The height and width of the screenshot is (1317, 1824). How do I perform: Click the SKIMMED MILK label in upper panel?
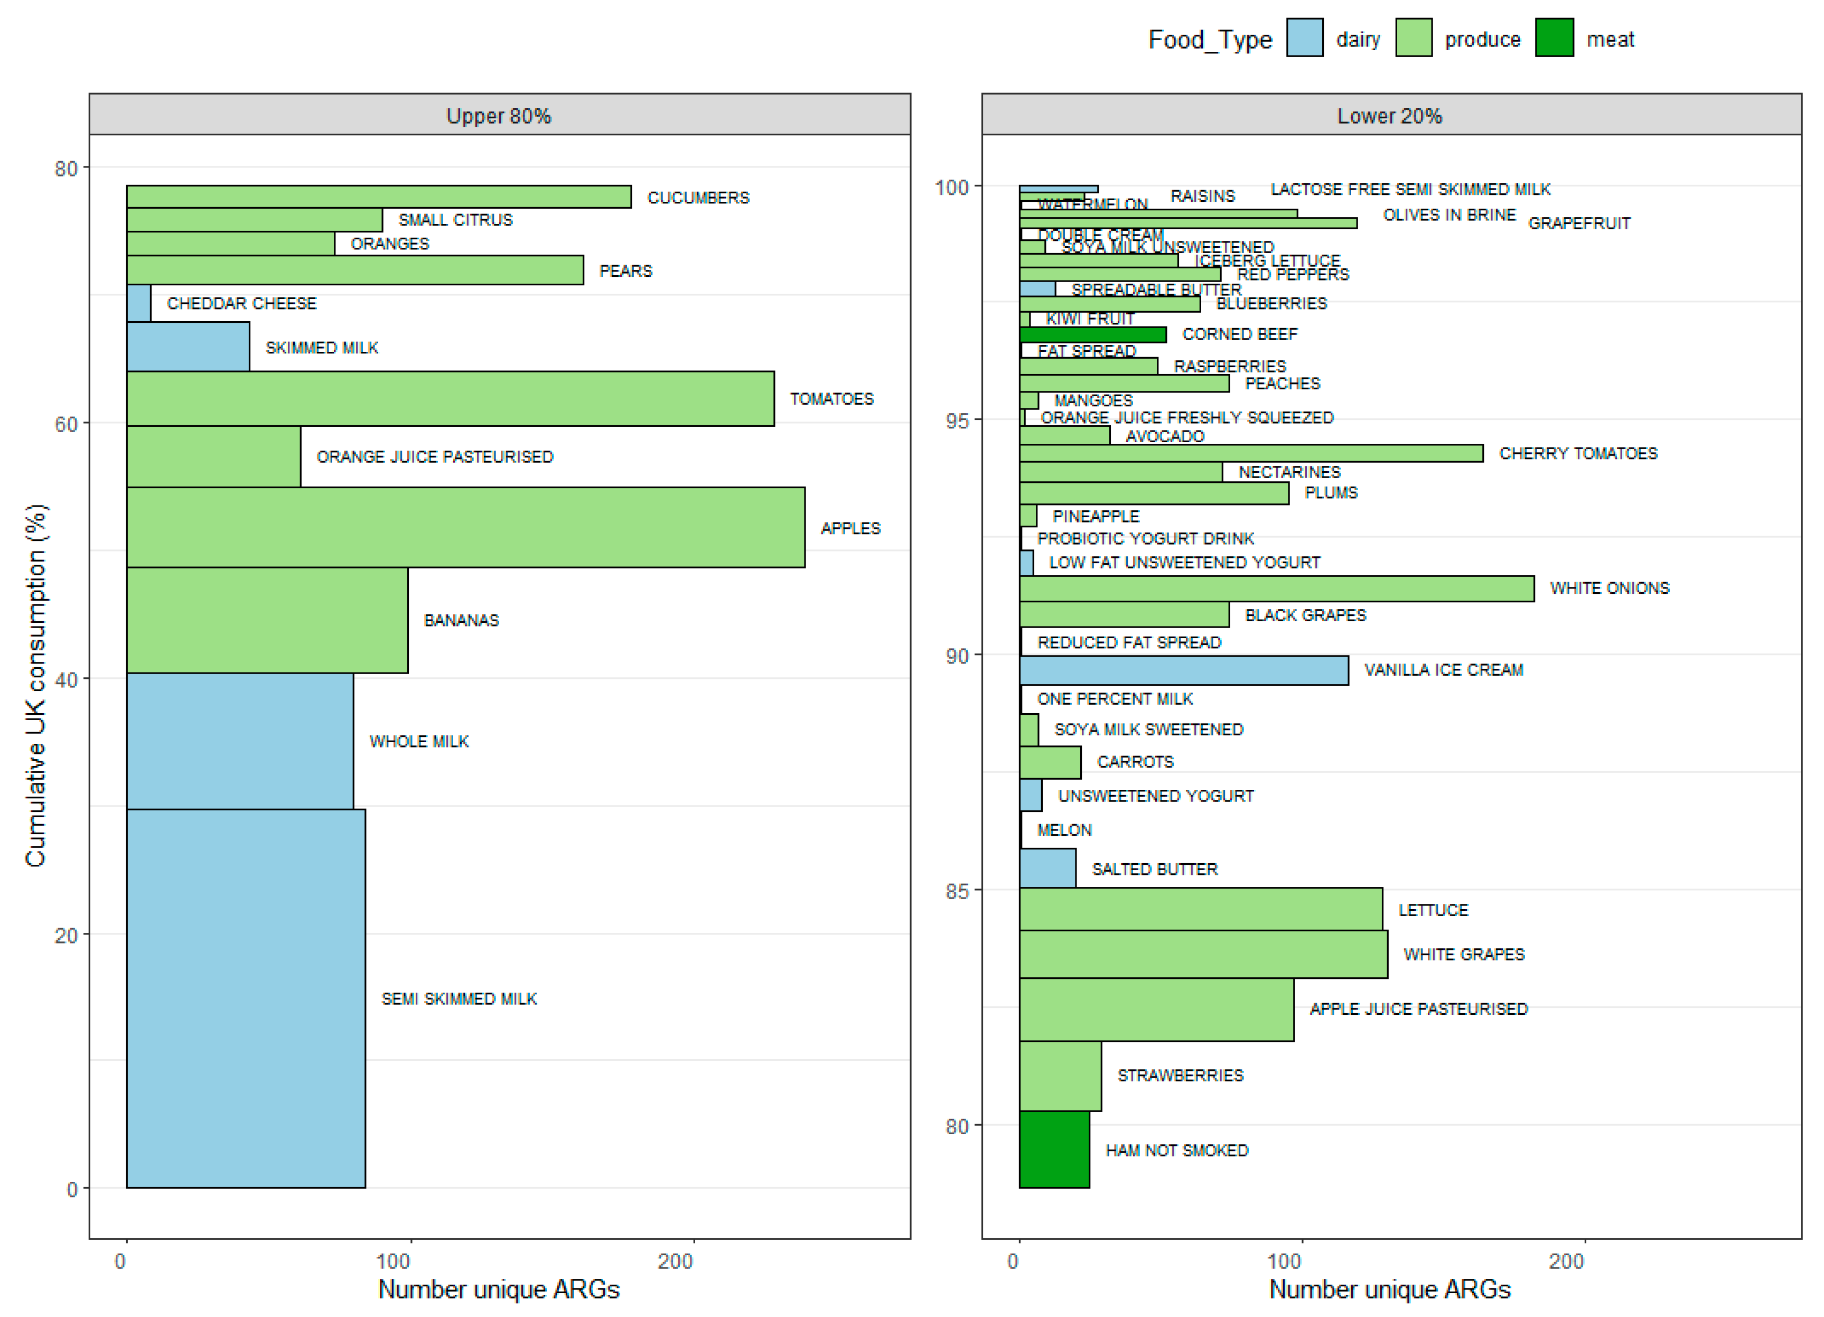pos(322,348)
